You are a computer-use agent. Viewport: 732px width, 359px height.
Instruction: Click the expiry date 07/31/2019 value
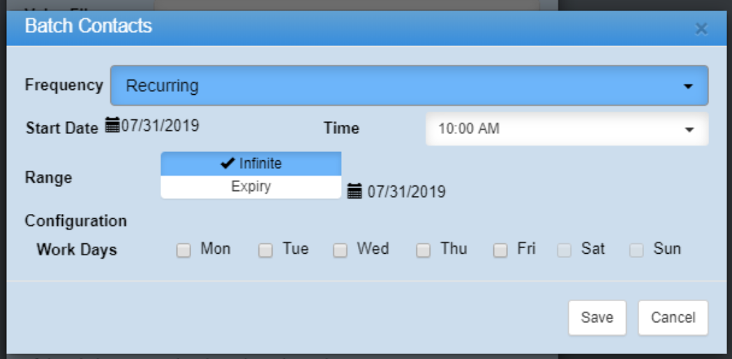(406, 192)
